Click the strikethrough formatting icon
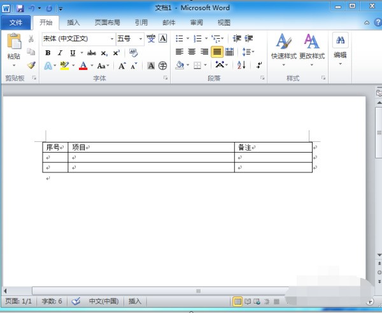382x313 pixels. tap(91, 53)
